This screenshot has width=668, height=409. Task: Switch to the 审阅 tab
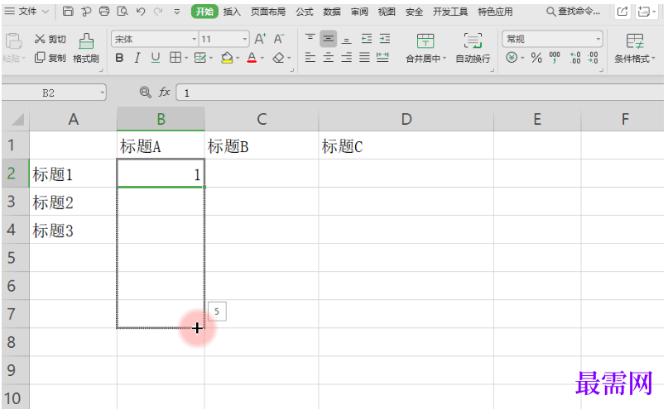(359, 12)
